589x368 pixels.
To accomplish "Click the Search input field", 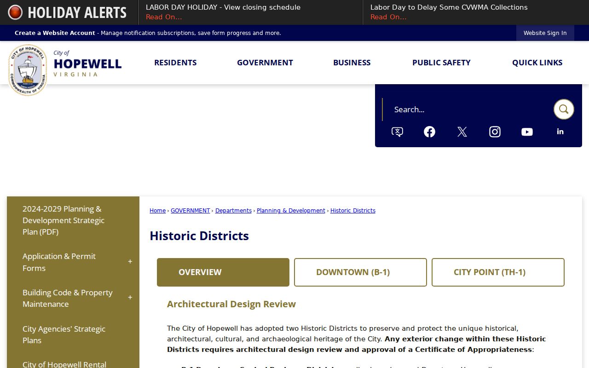I will pyautogui.click(x=468, y=109).
